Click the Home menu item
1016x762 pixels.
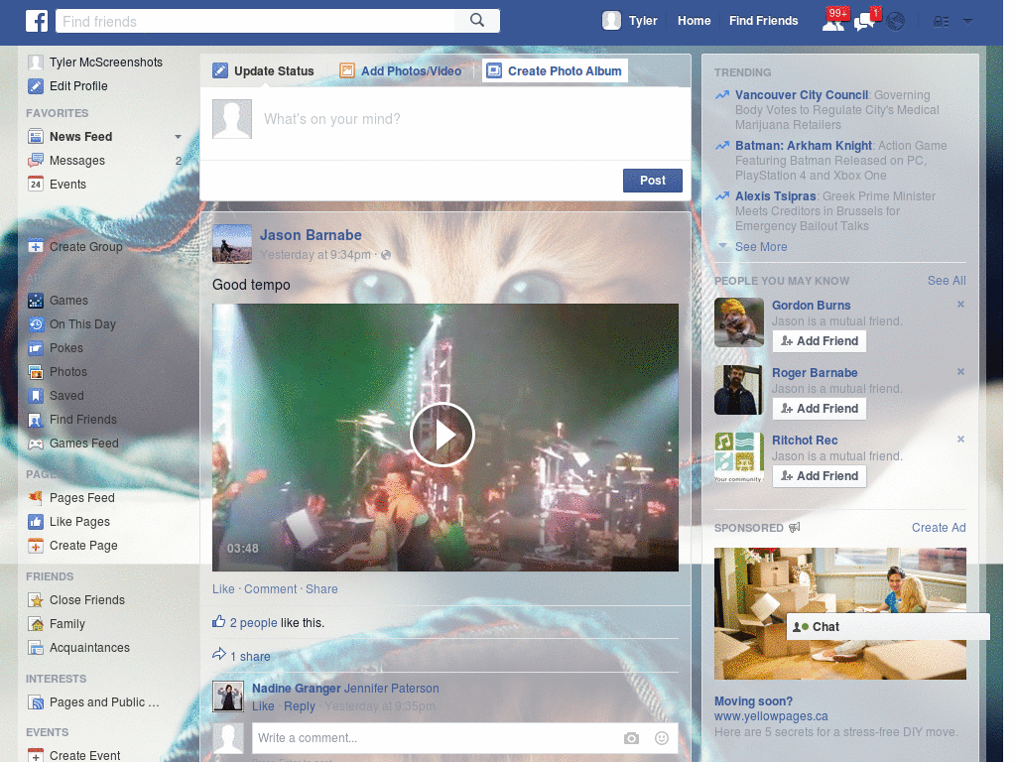coord(694,21)
